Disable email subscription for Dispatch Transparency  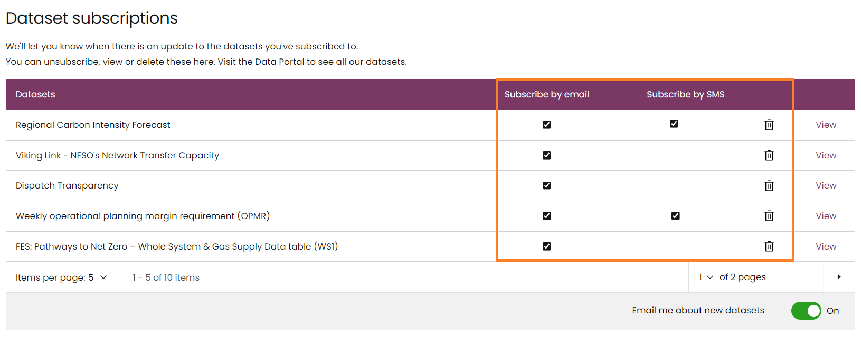click(x=546, y=185)
